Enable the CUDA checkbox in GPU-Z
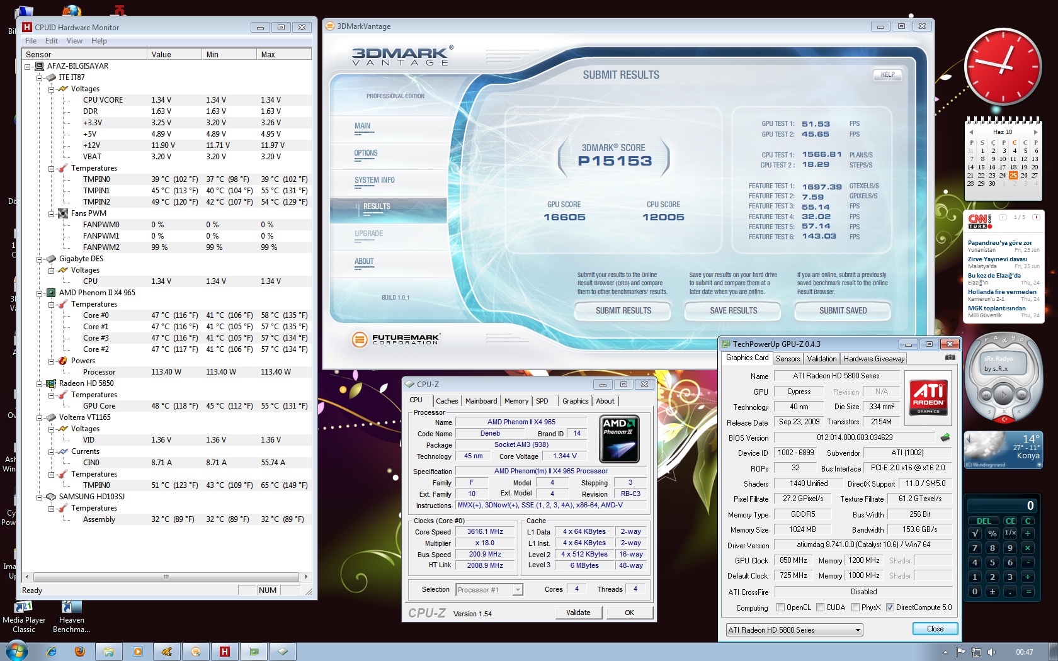Screen dimensions: 1058x661 (821, 607)
